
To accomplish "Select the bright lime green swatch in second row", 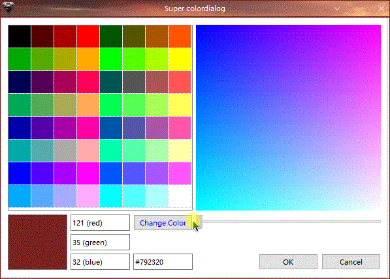I will pos(111,59).
